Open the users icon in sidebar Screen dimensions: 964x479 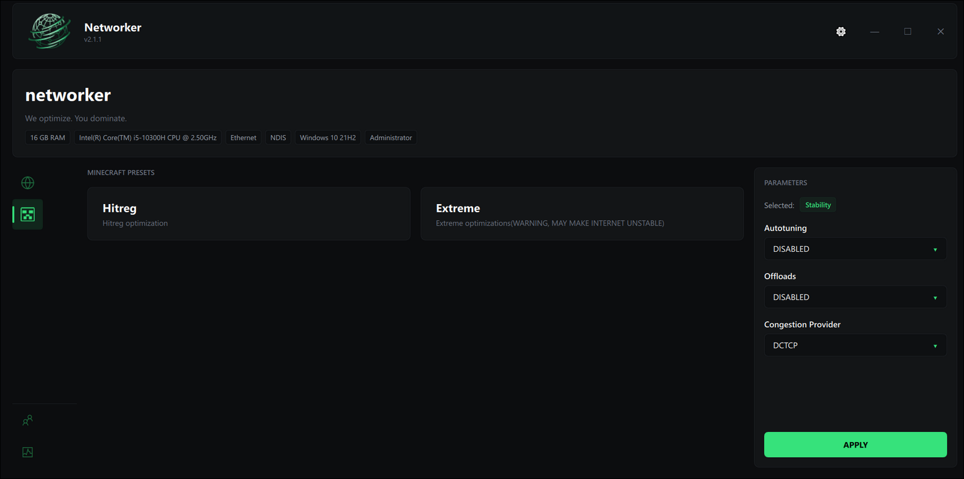point(28,421)
